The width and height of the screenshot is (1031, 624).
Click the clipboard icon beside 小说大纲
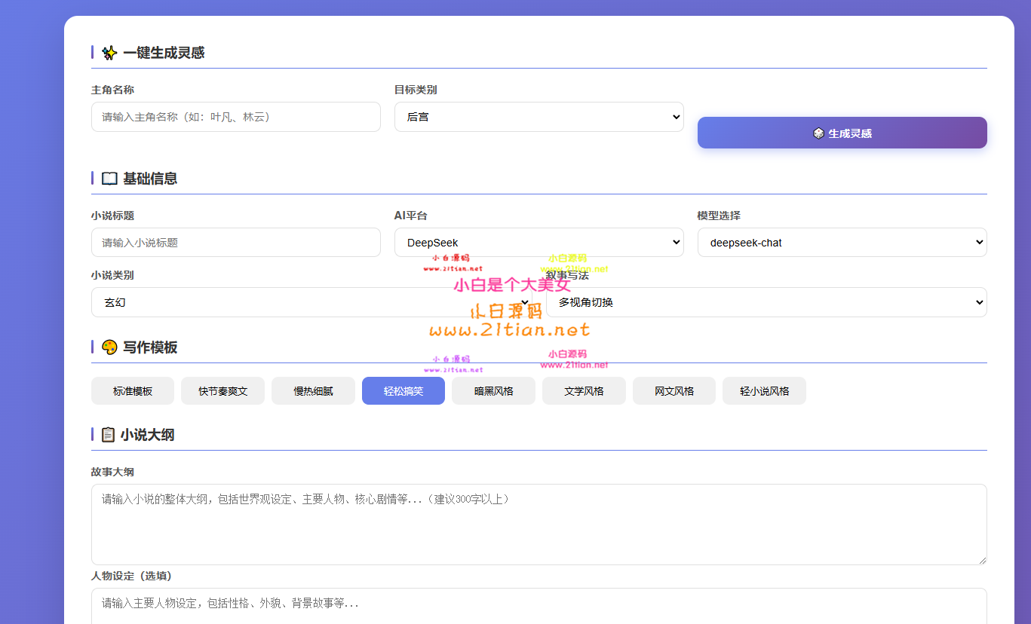(108, 435)
